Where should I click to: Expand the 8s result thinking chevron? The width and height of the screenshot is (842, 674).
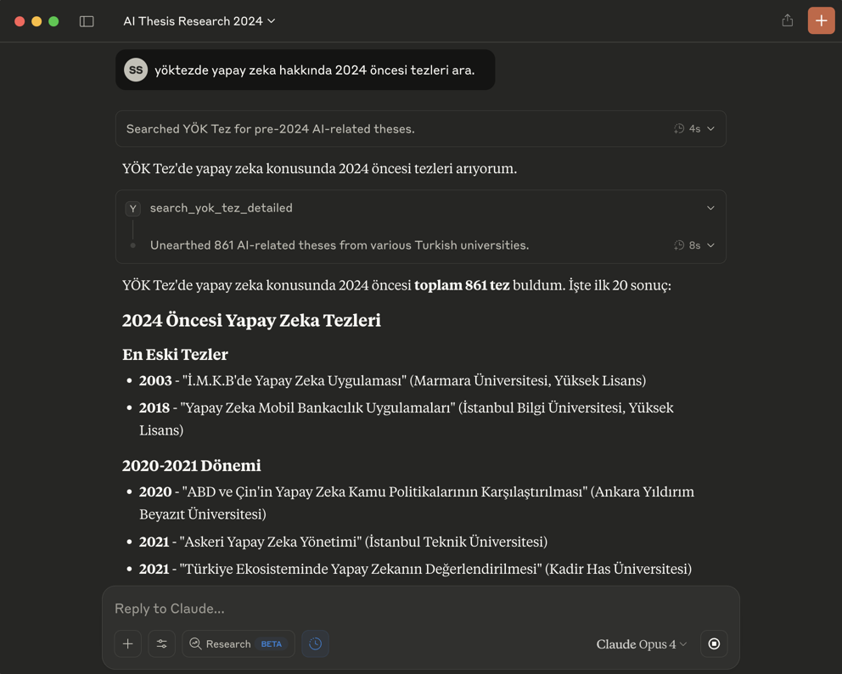710,245
